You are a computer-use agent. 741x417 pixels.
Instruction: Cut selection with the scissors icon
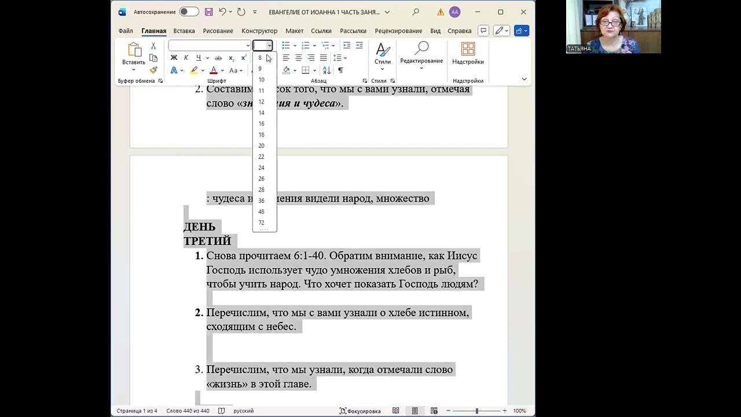pyautogui.click(x=153, y=46)
